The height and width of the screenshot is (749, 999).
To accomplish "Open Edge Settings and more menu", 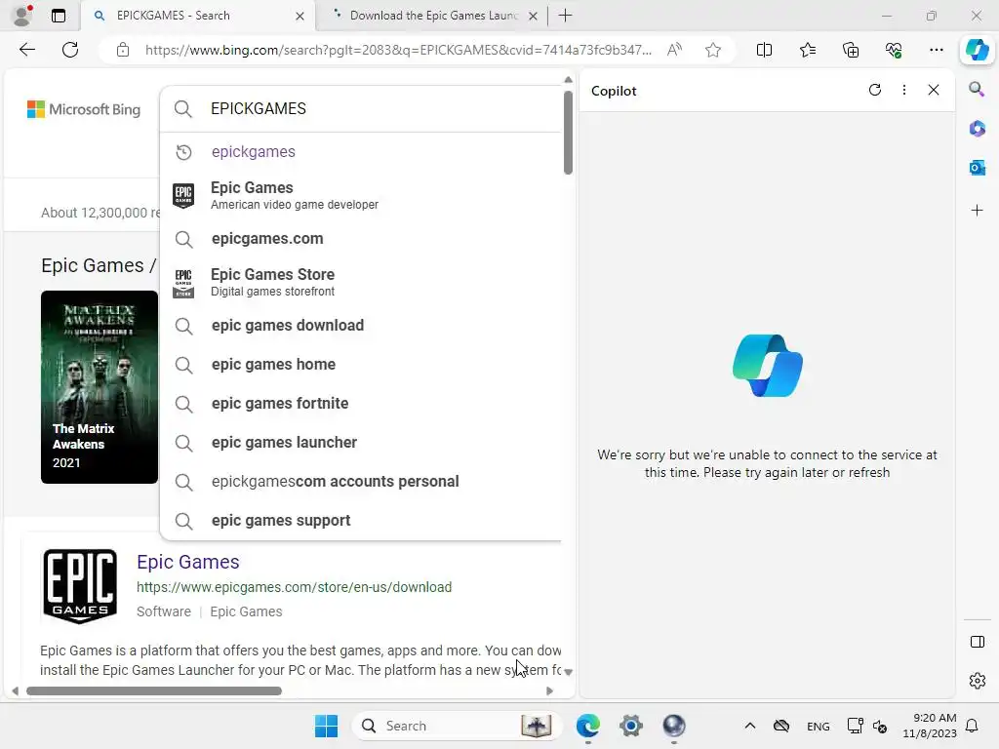I will pyautogui.click(x=936, y=50).
